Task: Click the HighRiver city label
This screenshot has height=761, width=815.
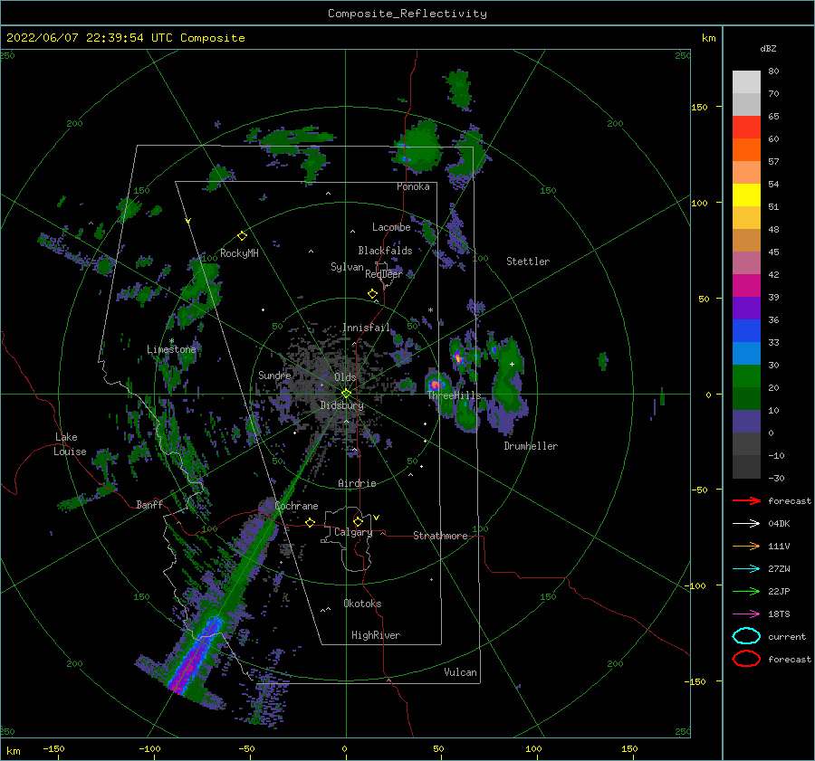Action: pos(376,635)
